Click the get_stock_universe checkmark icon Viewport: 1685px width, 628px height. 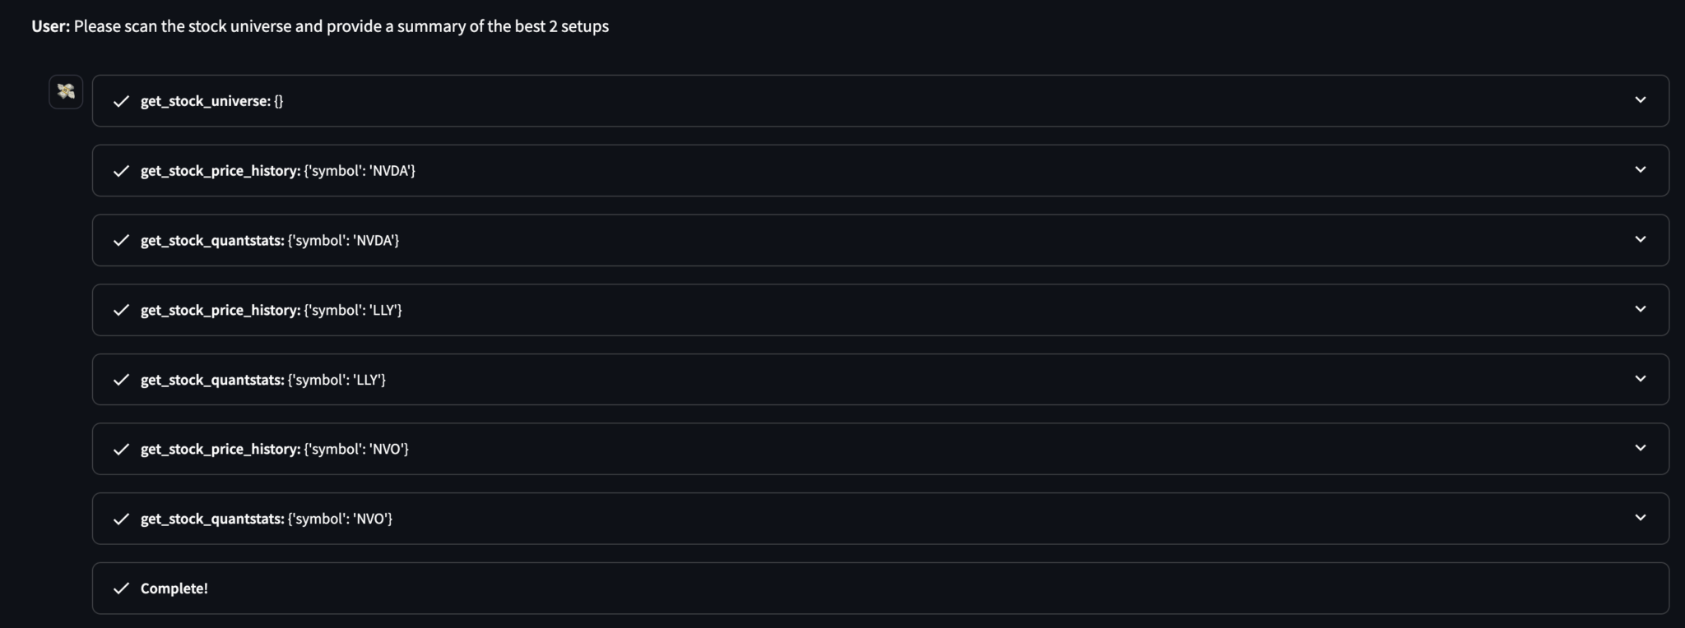pos(121,101)
